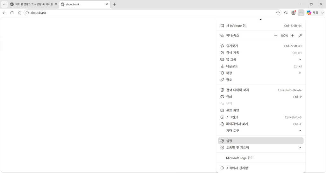The width and height of the screenshot is (326, 173).
Task: Choose 검색 데이터 삭제
Action: click(261, 90)
